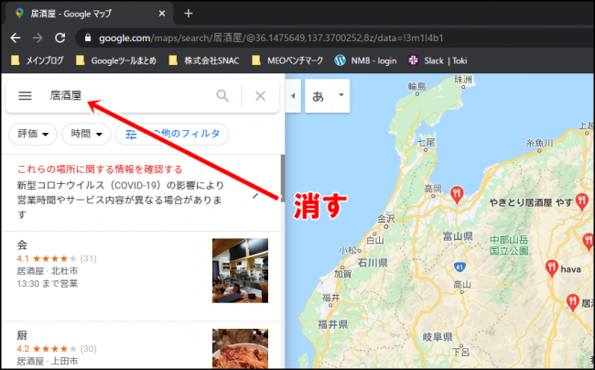Viewport: 595px width, 370px height.
Task: Click the 七尾 city label
Action: pyautogui.click(x=427, y=142)
